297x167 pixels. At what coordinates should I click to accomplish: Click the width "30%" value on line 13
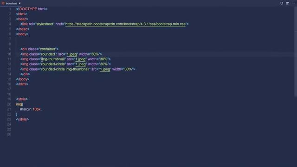click(128, 69)
